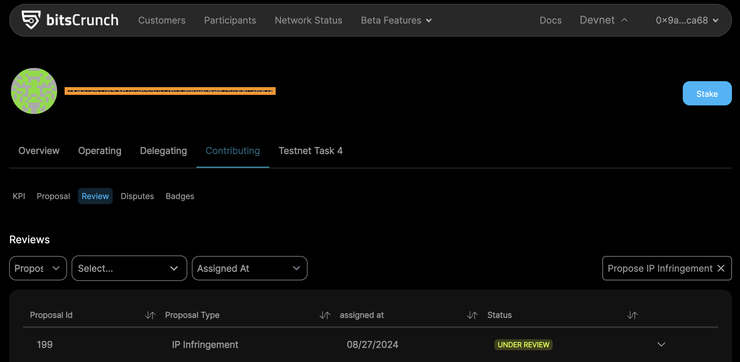The width and height of the screenshot is (740, 362).
Task: Open the Testnet Task 4 tab
Action: coord(311,151)
